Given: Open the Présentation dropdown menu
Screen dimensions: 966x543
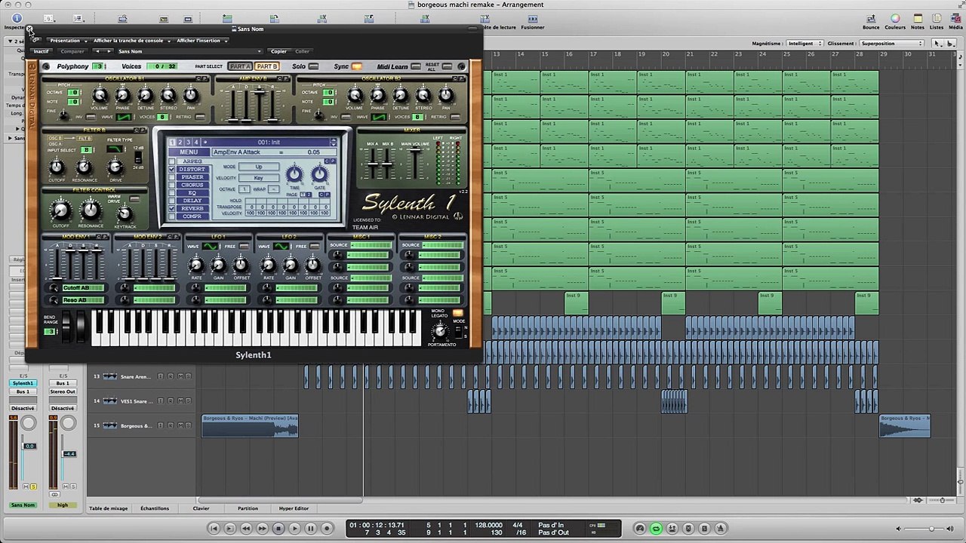Looking at the screenshot, I should pyautogui.click(x=67, y=41).
